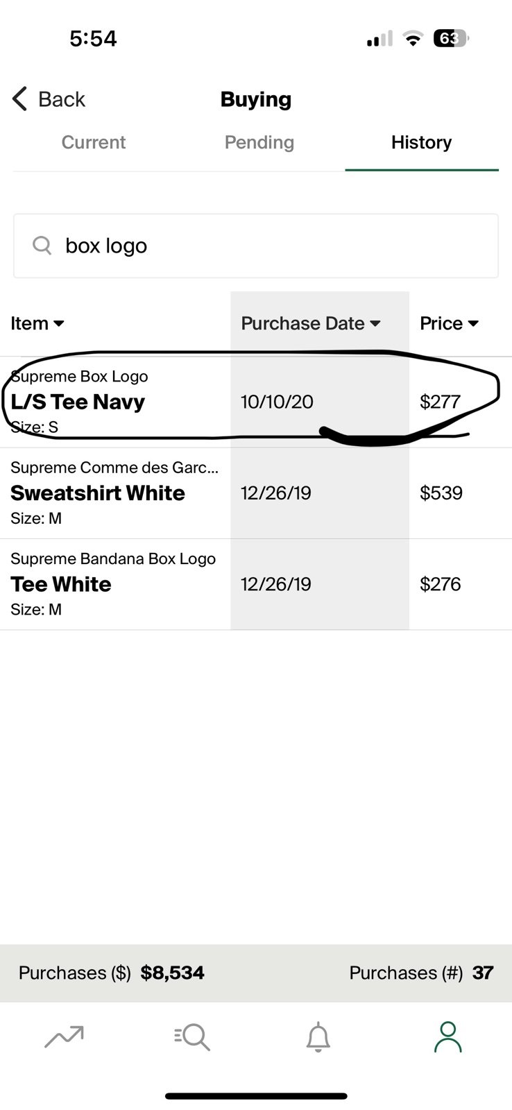Go Back to previous screen
Image resolution: width=512 pixels, height=1110 pixels.
49,99
